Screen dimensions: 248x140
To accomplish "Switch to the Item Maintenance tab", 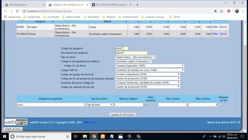I will (24, 5).
